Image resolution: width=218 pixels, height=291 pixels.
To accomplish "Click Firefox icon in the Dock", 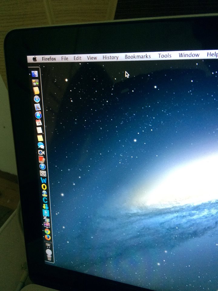I will pos(48,237).
